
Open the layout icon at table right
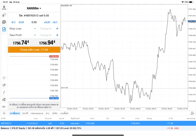(192, 113)
